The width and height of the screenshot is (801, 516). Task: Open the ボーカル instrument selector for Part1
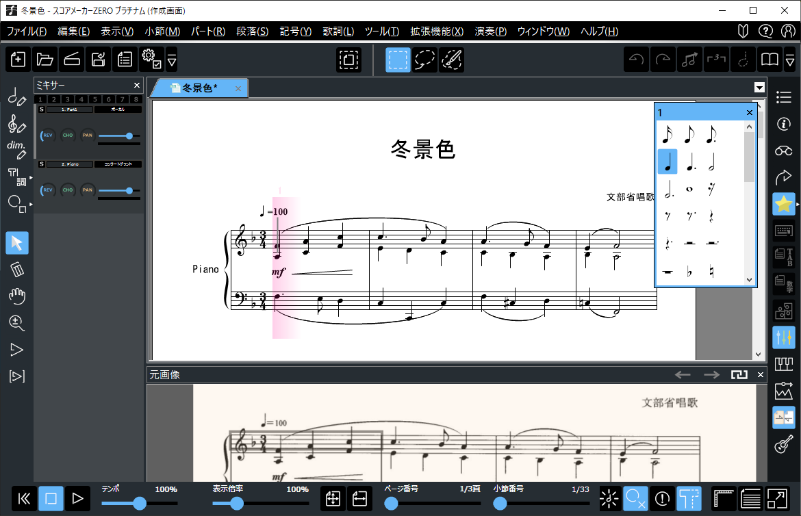point(118,109)
